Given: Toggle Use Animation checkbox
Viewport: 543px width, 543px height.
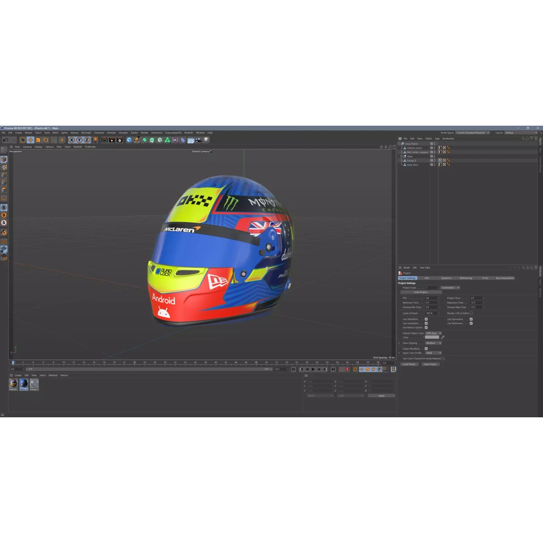Looking at the screenshot, I should coord(426,319).
